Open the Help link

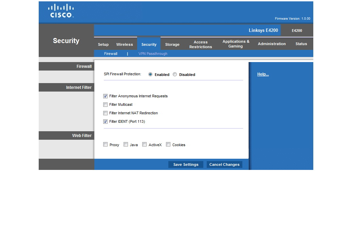(263, 74)
